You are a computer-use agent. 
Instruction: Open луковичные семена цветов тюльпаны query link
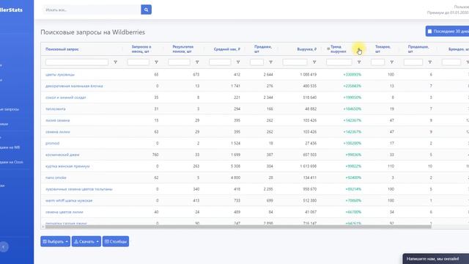coord(79,189)
